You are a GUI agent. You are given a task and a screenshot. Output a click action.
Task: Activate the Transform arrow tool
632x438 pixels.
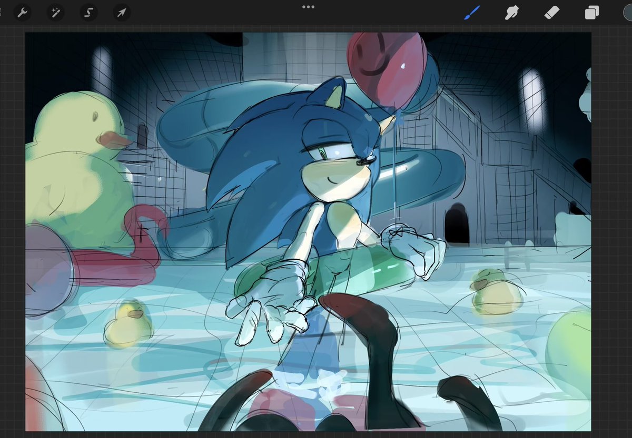point(122,12)
